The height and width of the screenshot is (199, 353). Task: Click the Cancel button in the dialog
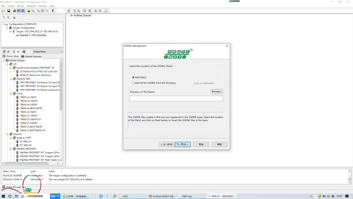tap(201, 144)
